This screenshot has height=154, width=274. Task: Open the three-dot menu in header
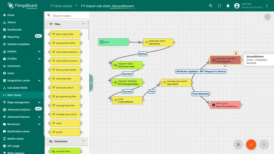tap(267, 6)
